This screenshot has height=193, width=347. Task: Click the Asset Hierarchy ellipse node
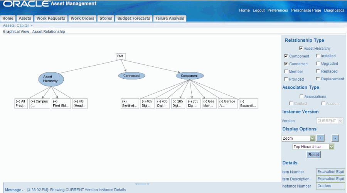tap(51, 79)
